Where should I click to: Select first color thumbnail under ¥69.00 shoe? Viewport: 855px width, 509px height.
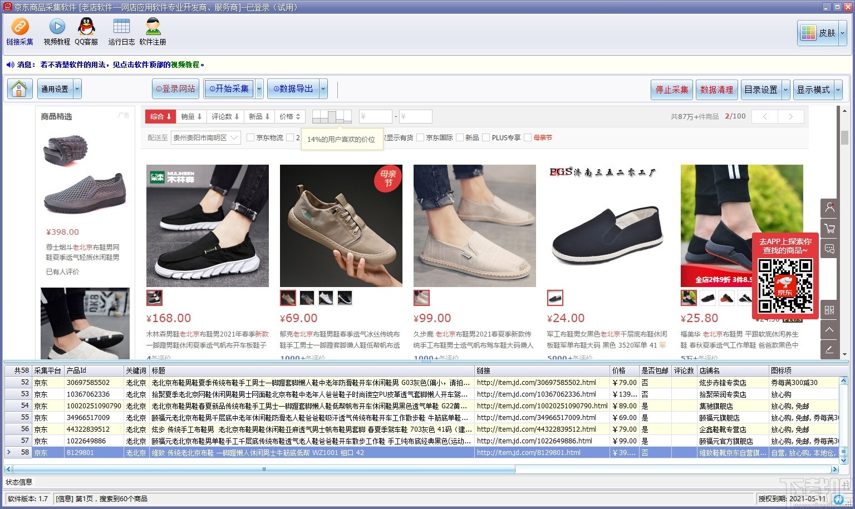coord(288,298)
